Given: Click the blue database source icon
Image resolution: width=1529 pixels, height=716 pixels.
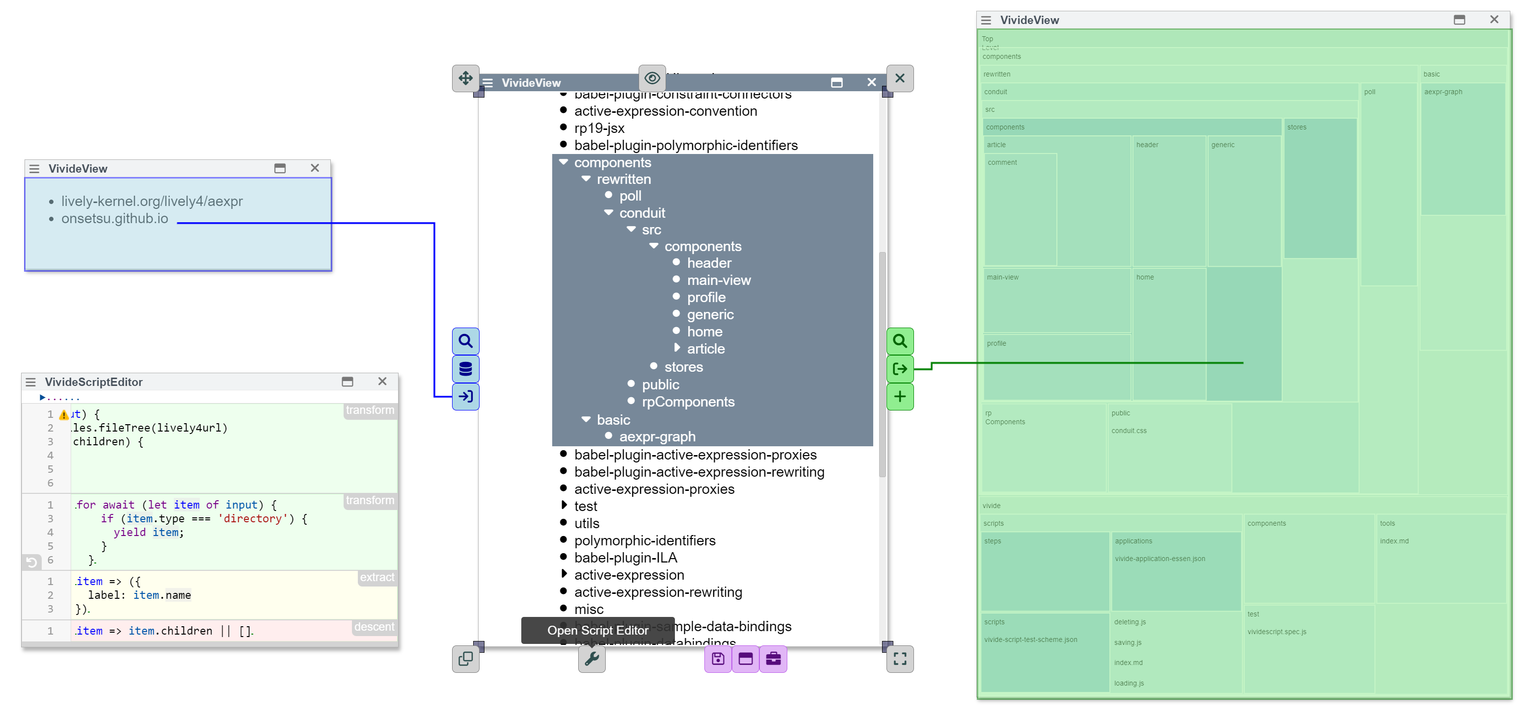Looking at the screenshot, I should 465,369.
